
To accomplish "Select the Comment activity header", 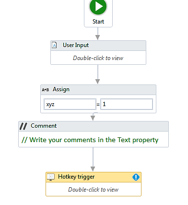I will 94,126.
